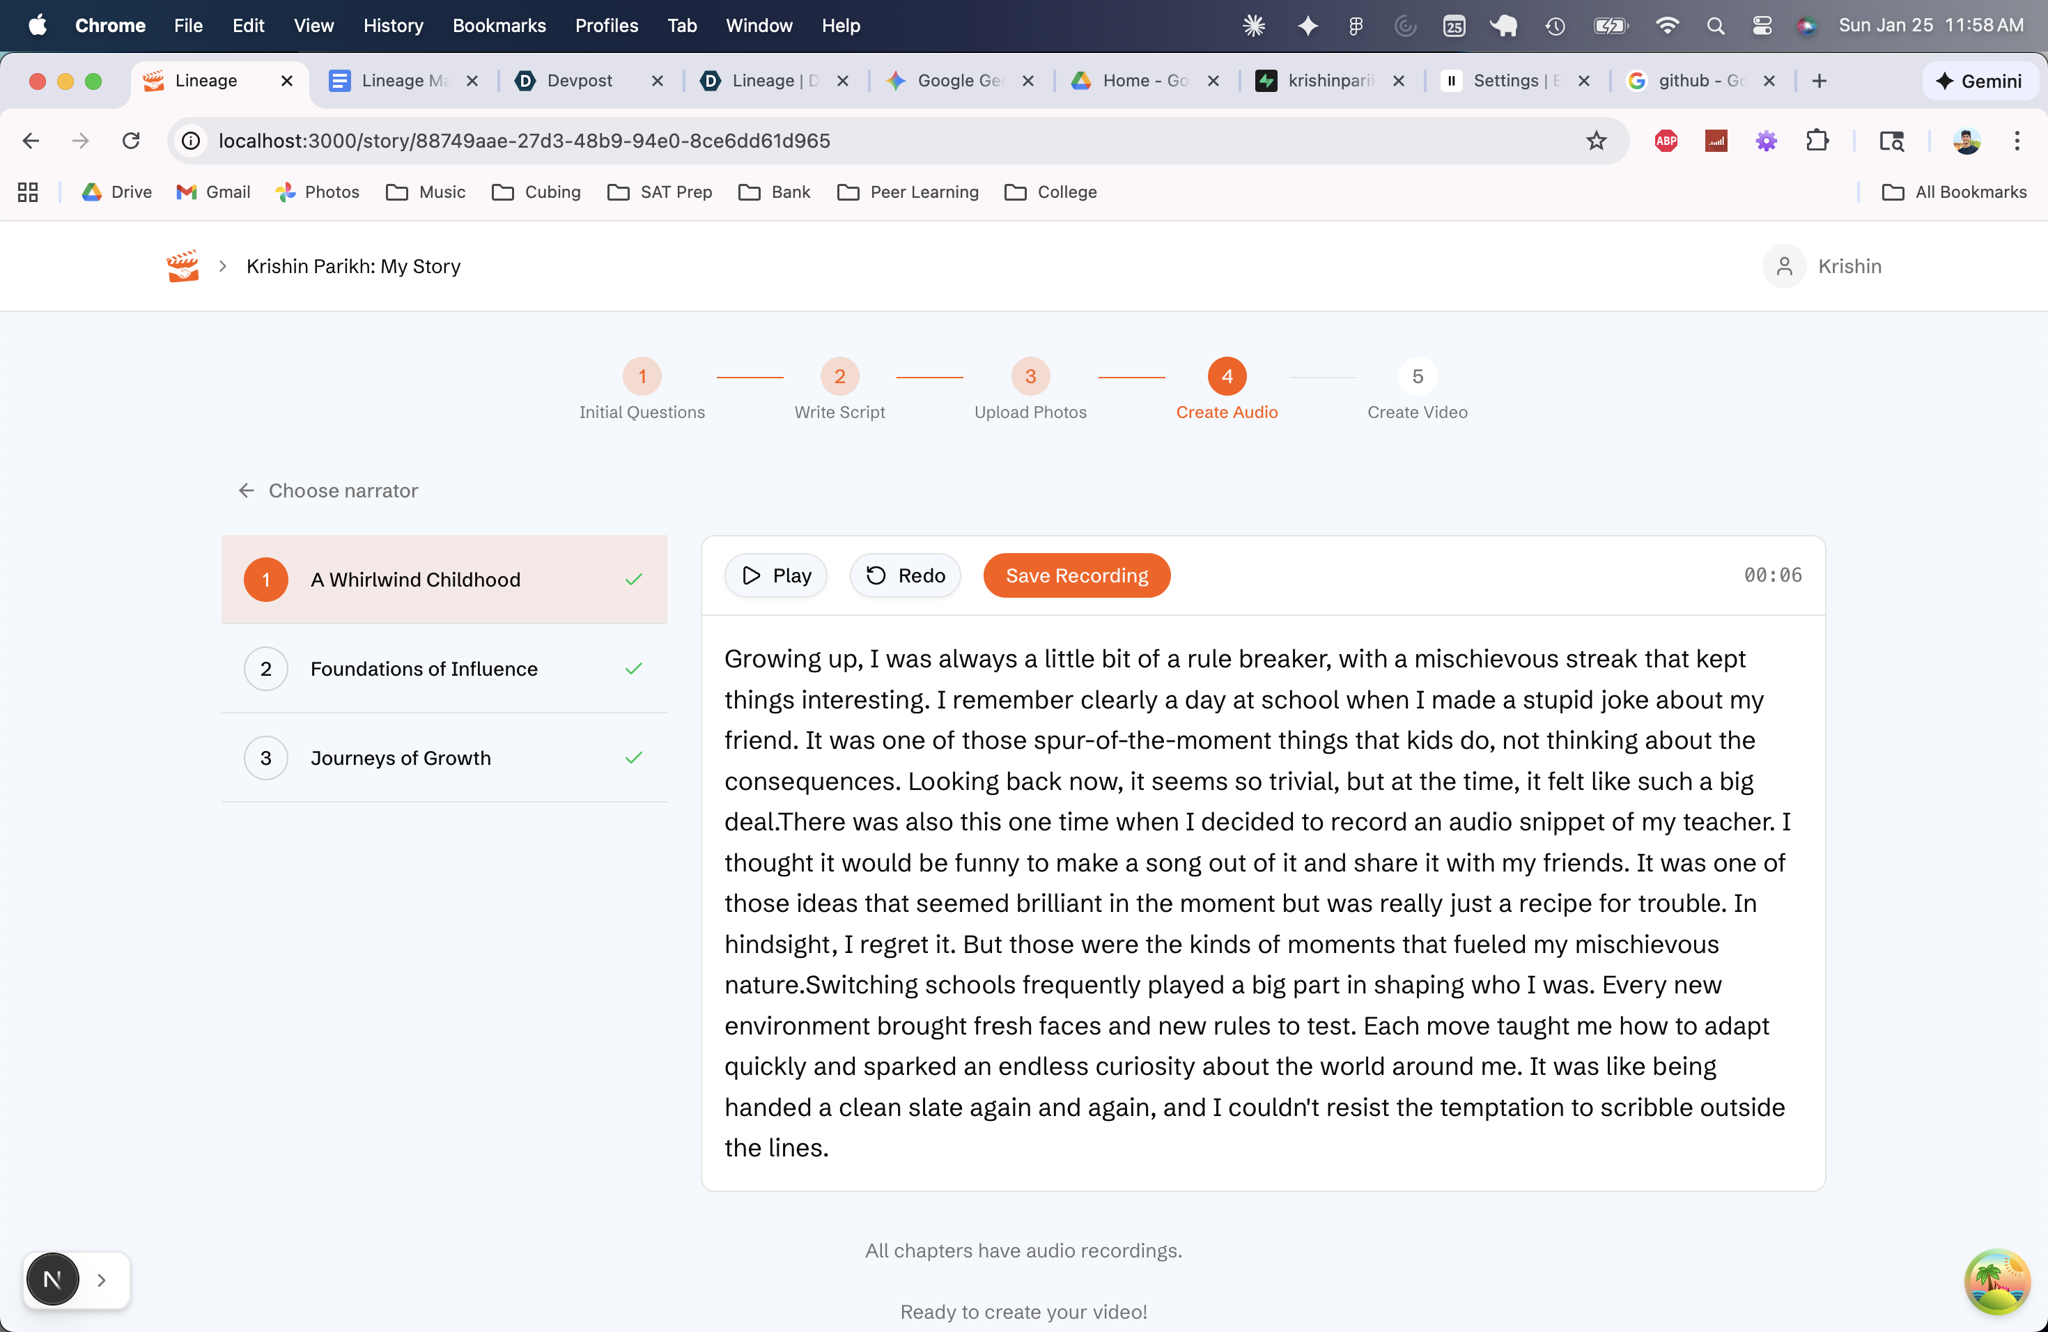Click the Lineage clapperboard logo icon

[x=183, y=266]
